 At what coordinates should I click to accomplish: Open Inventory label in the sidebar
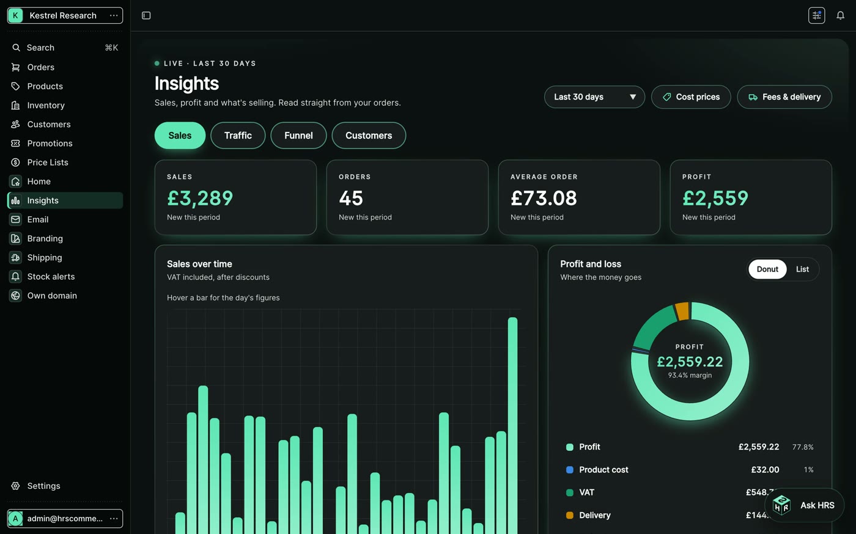pos(46,105)
